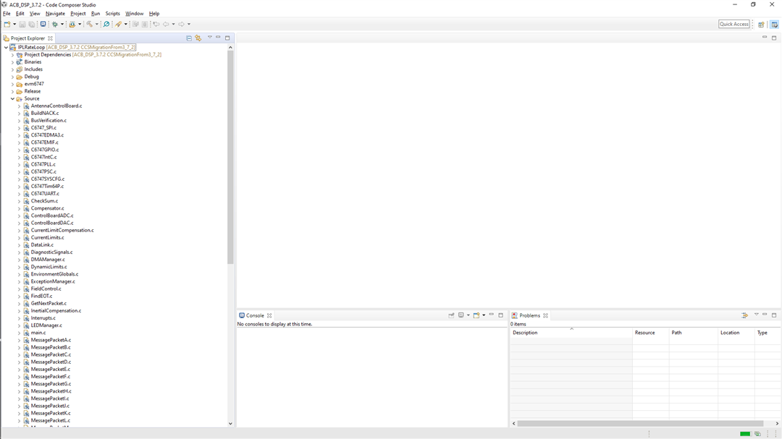
Task: Select MessagePacketA.c file
Action: click(51, 340)
